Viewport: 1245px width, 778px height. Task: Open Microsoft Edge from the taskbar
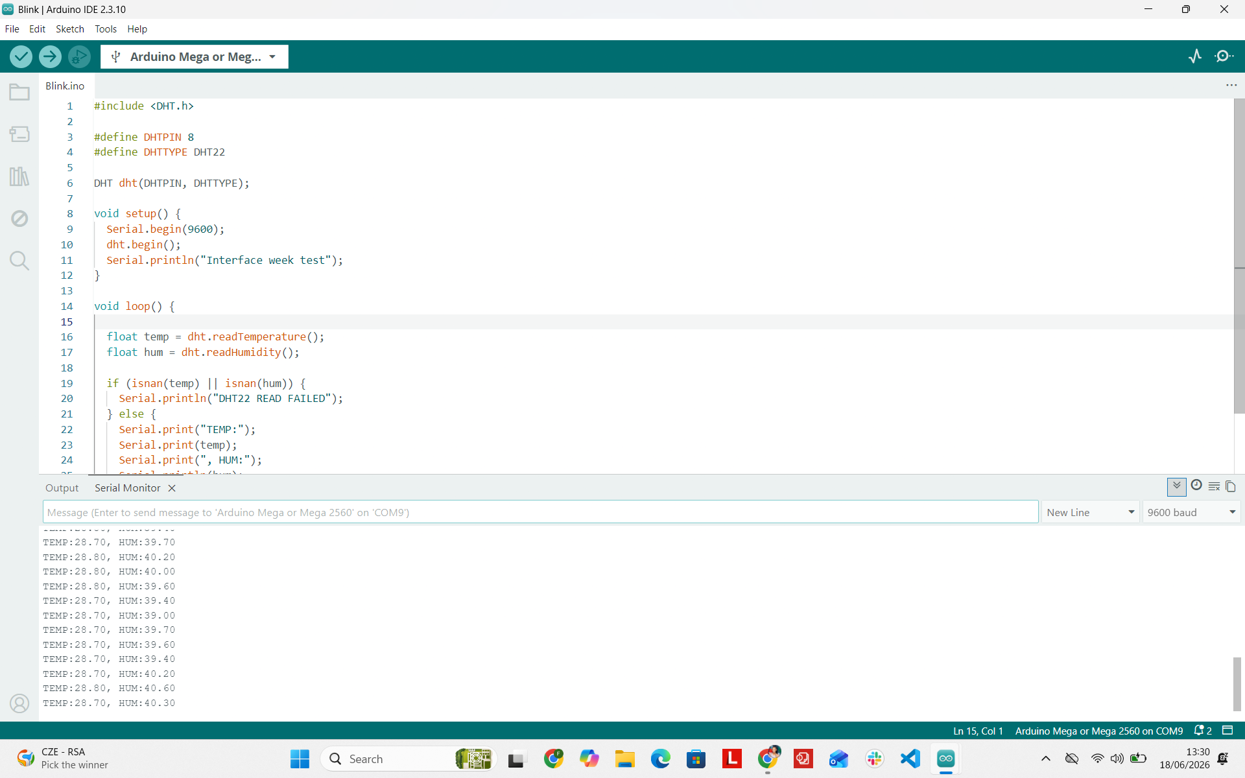[x=661, y=759]
